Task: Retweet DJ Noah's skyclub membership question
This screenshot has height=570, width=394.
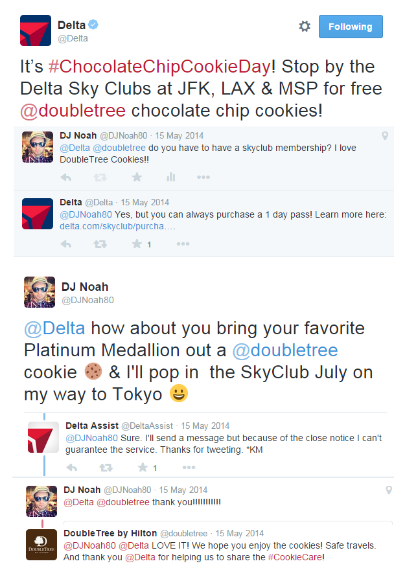Action: tap(100, 177)
